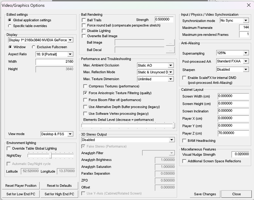This screenshot has width=254, height=200.
Task: Click the Save Changes button
Action: (x=205, y=194)
